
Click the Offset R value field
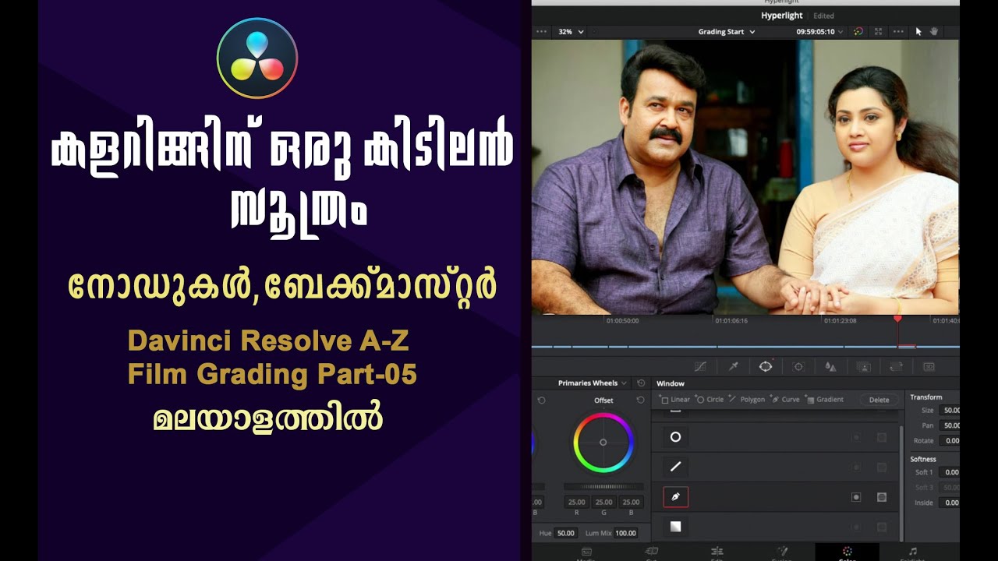click(577, 502)
